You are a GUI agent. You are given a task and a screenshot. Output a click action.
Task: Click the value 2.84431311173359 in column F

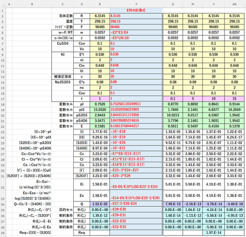(136, 115)
